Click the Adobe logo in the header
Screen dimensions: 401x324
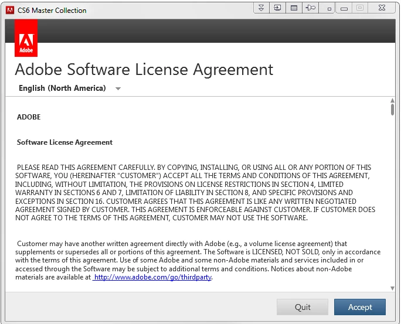click(x=26, y=38)
